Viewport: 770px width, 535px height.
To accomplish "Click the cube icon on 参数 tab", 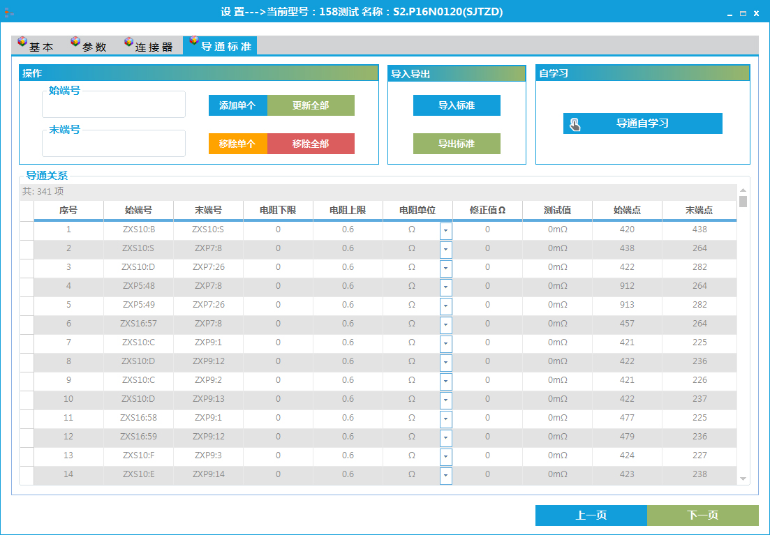I will tap(75, 43).
